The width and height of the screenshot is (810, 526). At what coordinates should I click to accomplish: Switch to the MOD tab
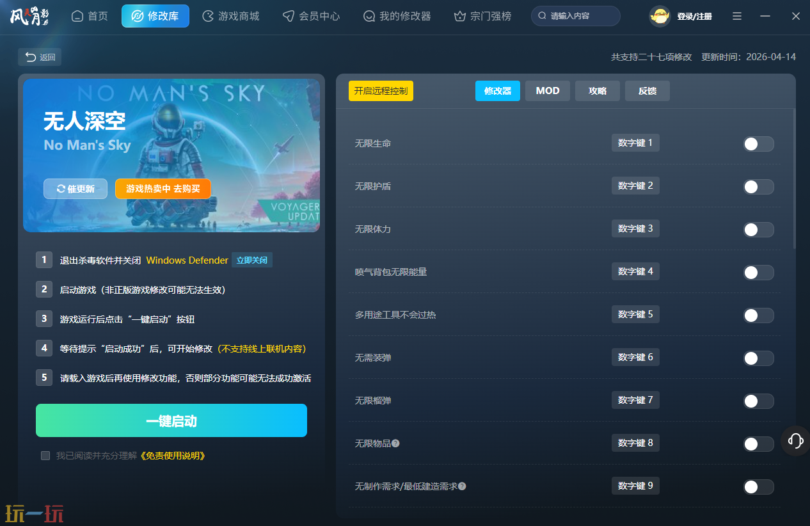[548, 91]
